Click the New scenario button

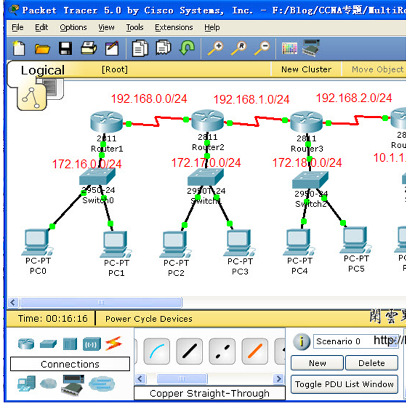pos(318,363)
